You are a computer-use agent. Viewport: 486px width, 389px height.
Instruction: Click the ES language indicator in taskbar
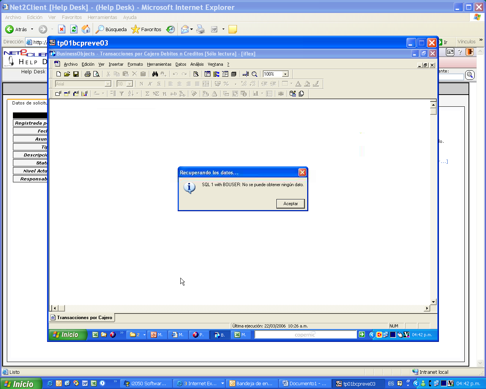pos(391,384)
